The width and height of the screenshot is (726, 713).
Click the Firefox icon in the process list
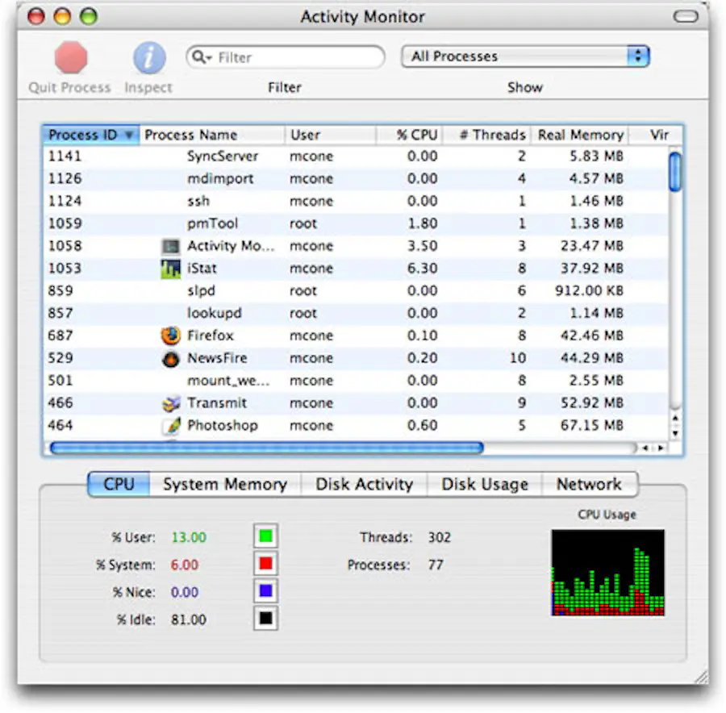click(x=169, y=336)
